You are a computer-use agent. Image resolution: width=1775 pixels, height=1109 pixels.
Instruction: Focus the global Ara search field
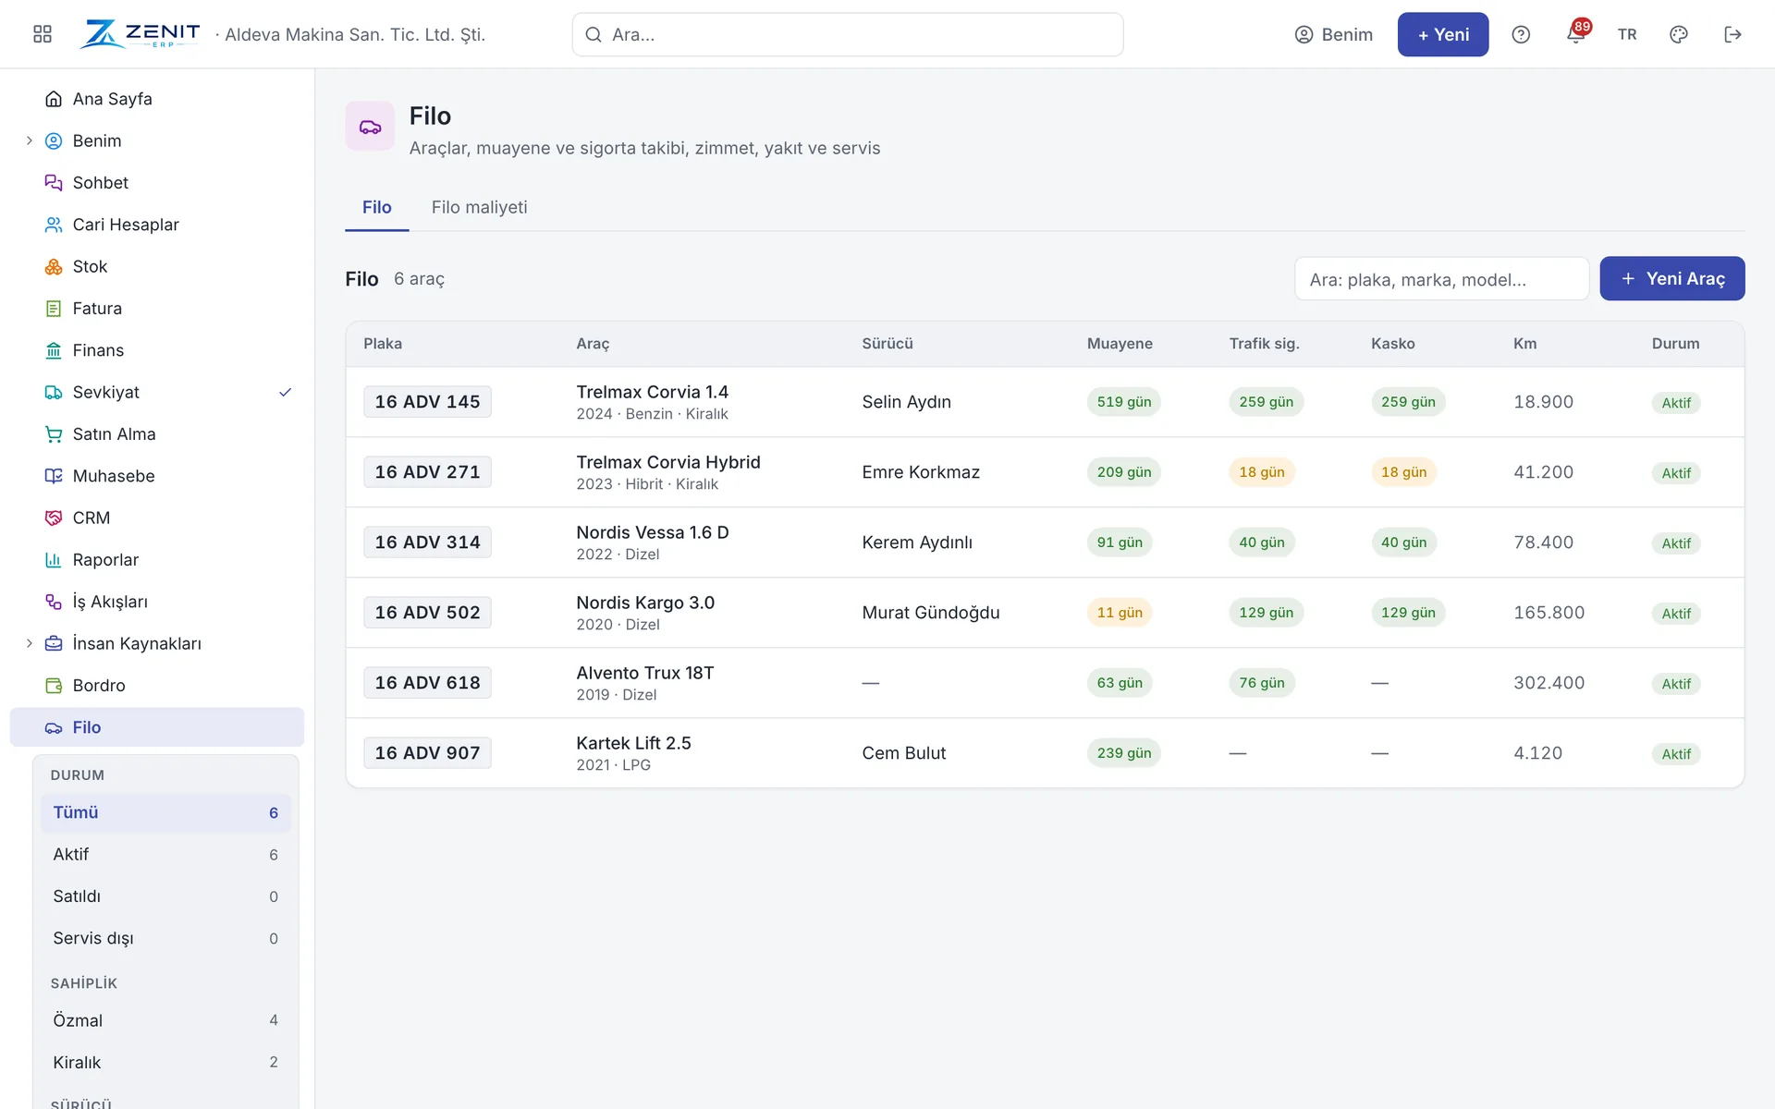(x=848, y=34)
